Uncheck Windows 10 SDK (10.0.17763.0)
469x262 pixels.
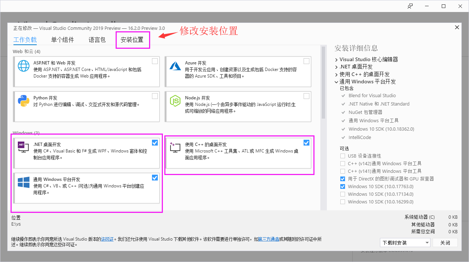click(342, 186)
